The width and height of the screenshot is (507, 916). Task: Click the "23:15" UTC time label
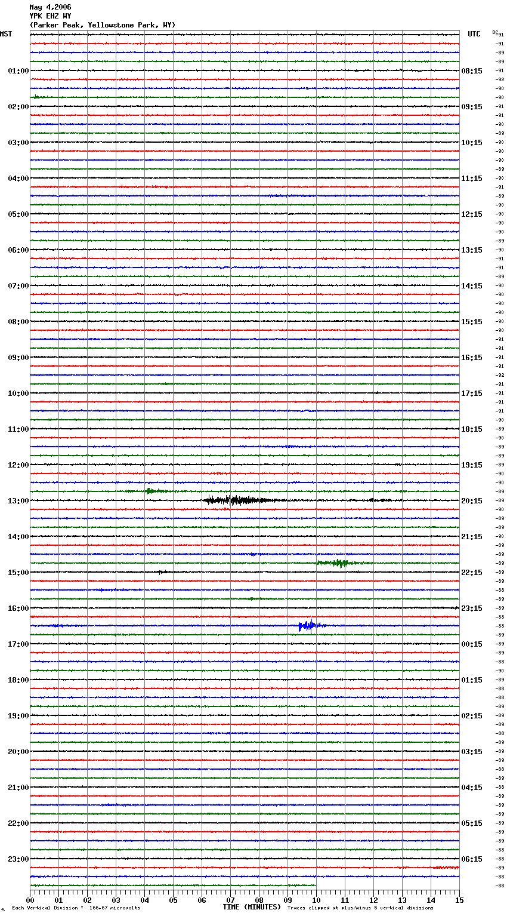click(472, 608)
